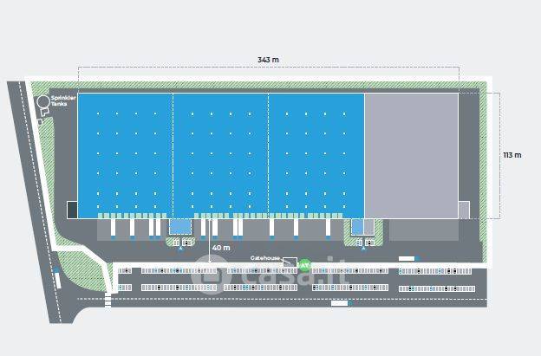Click the Sprinkler Tanks text label
The width and height of the screenshot is (541, 356).
pyautogui.click(x=63, y=100)
